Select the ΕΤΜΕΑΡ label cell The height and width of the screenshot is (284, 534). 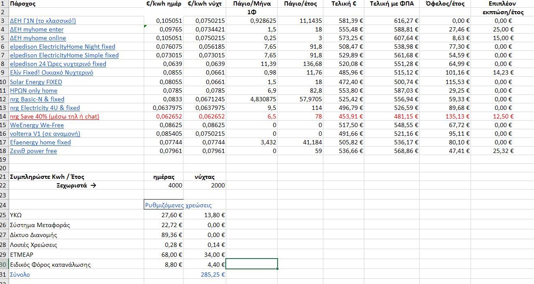[76, 255]
